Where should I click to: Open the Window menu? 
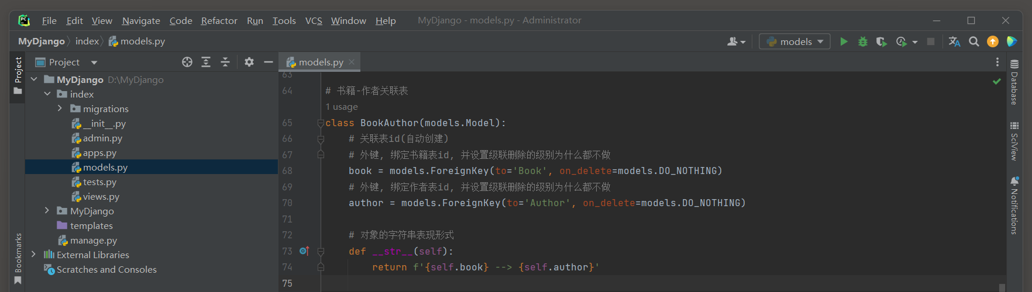tap(348, 20)
